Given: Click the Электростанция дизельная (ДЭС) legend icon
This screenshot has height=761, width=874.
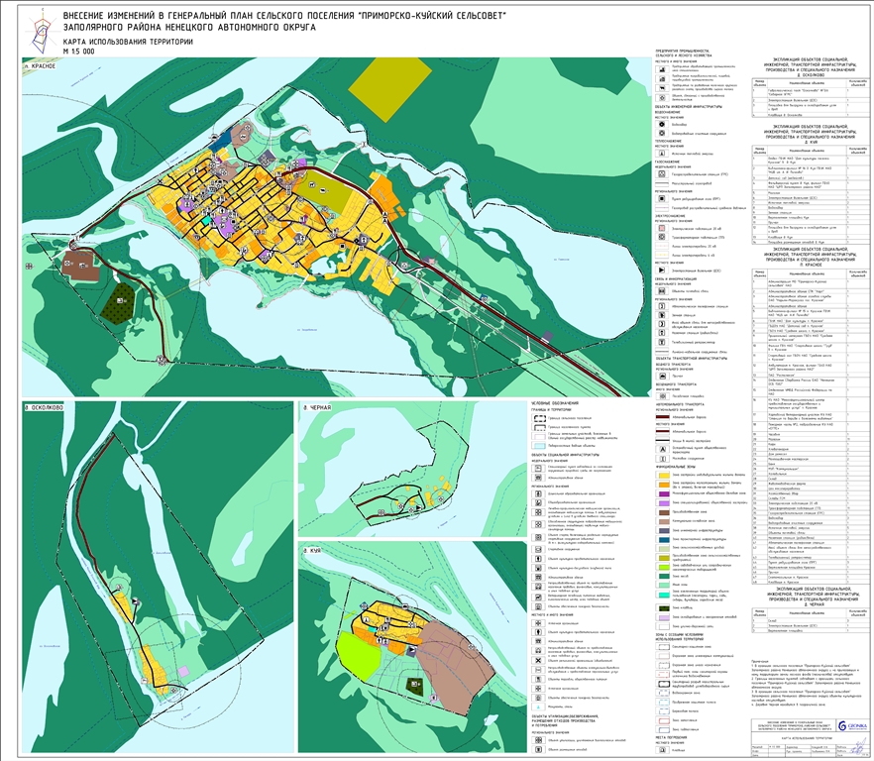Looking at the screenshot, I should (662, 271).
